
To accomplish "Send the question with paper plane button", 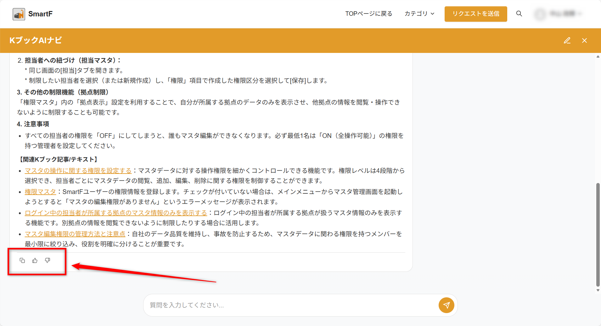I will click(446, 305).
